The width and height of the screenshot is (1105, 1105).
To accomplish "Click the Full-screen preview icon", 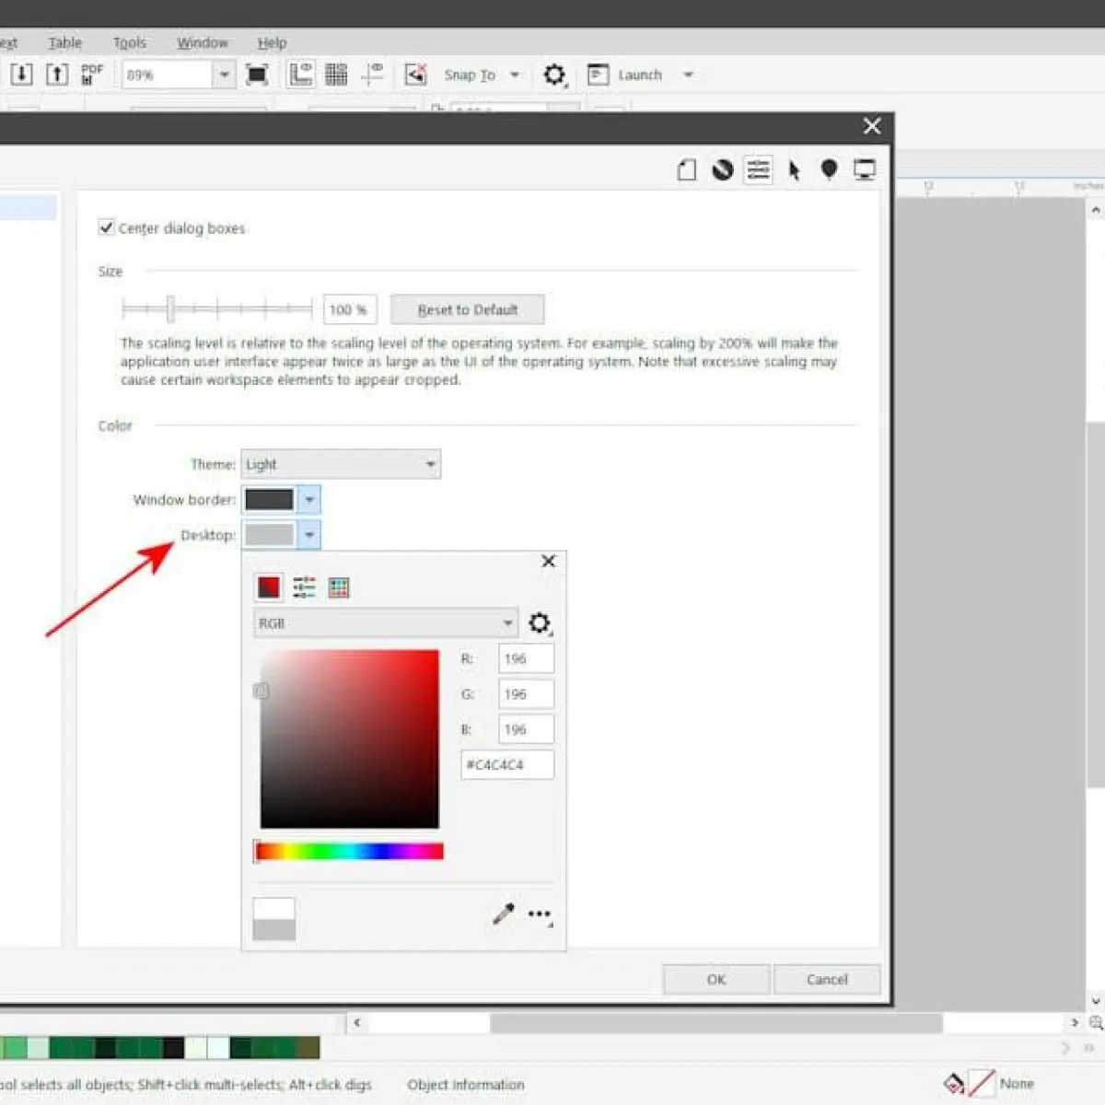I will (x=257, y=76).
